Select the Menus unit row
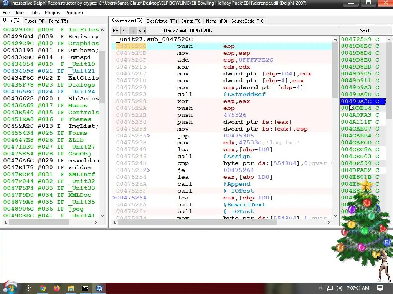Viewport: 393px width, 294px height. pos(51,105)
